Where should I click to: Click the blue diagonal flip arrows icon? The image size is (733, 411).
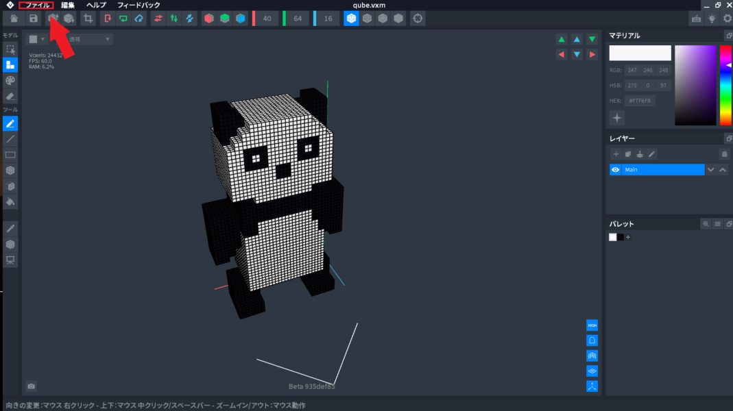pos(190,18)
